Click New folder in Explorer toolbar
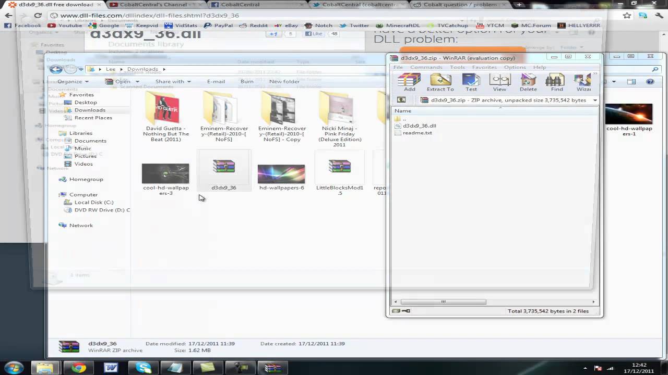The image size is (668, 375). click(x=284, y=81)
